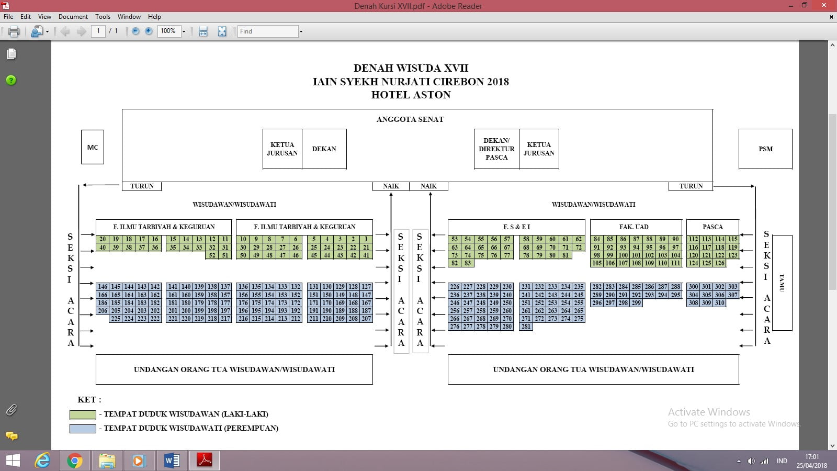
Task: Expand the zoom percentage dropdown
Action: 184,31
